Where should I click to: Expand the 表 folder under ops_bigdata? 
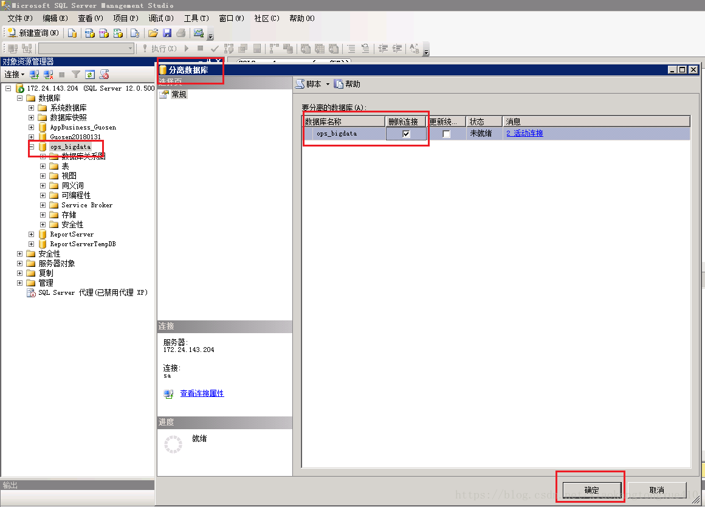tap(43, 166)
